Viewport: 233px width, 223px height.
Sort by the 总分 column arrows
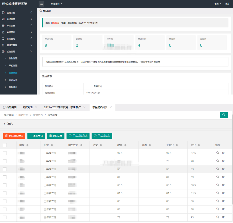(x=199, y=145)
